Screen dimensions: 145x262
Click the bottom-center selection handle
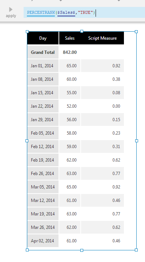82,250
